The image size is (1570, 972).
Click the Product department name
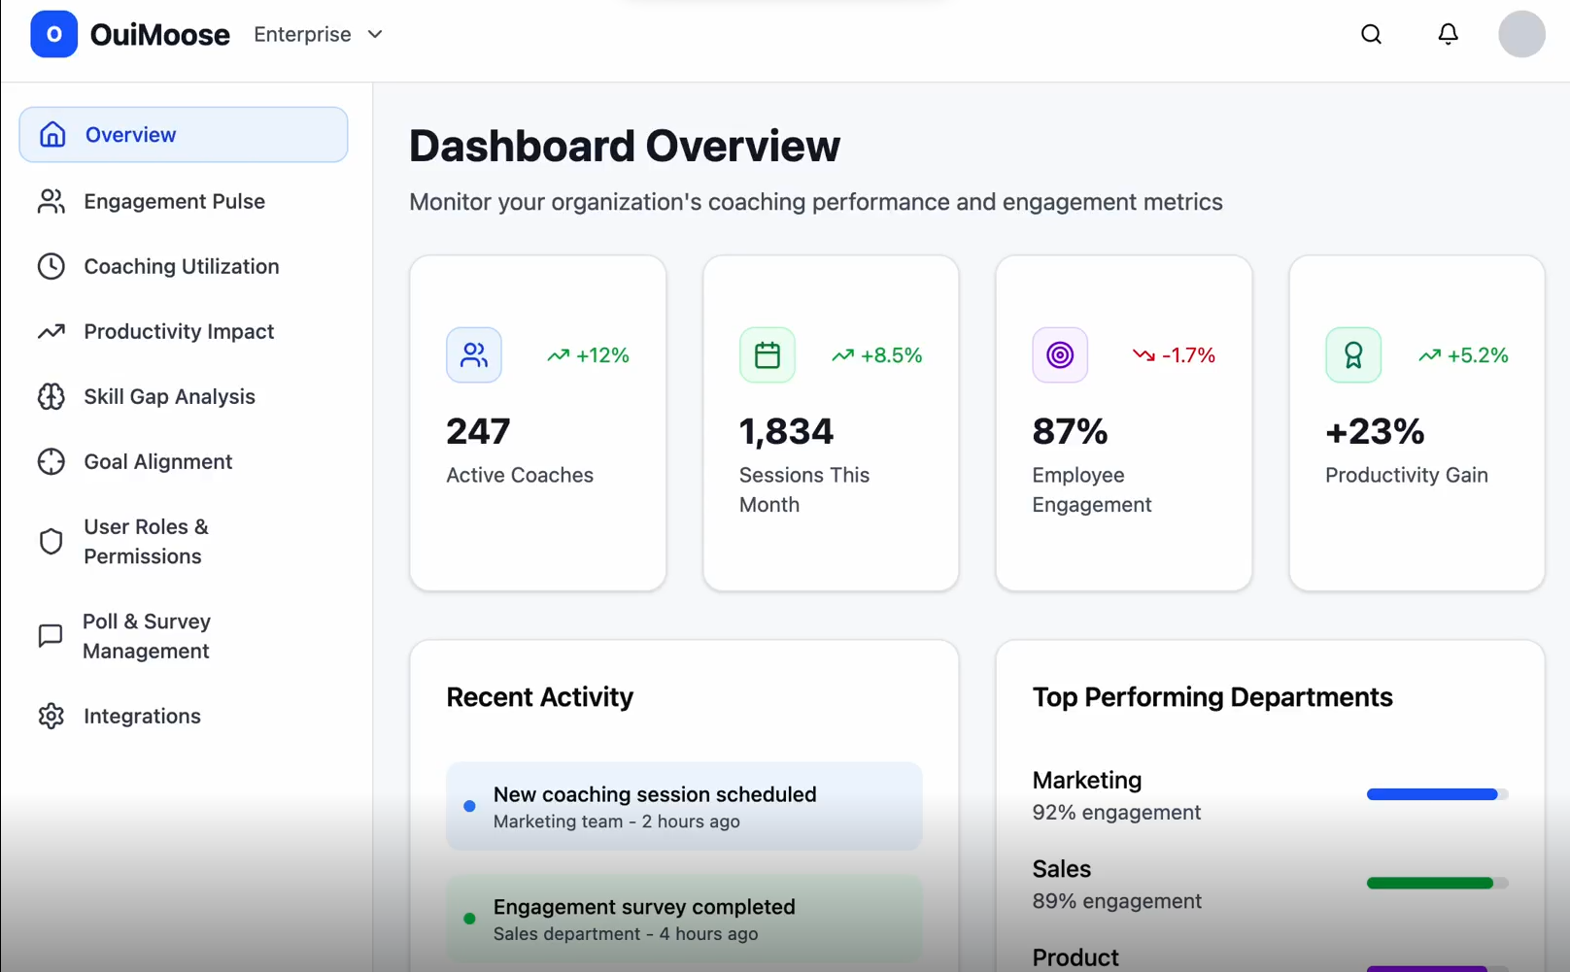[1075, 957]
